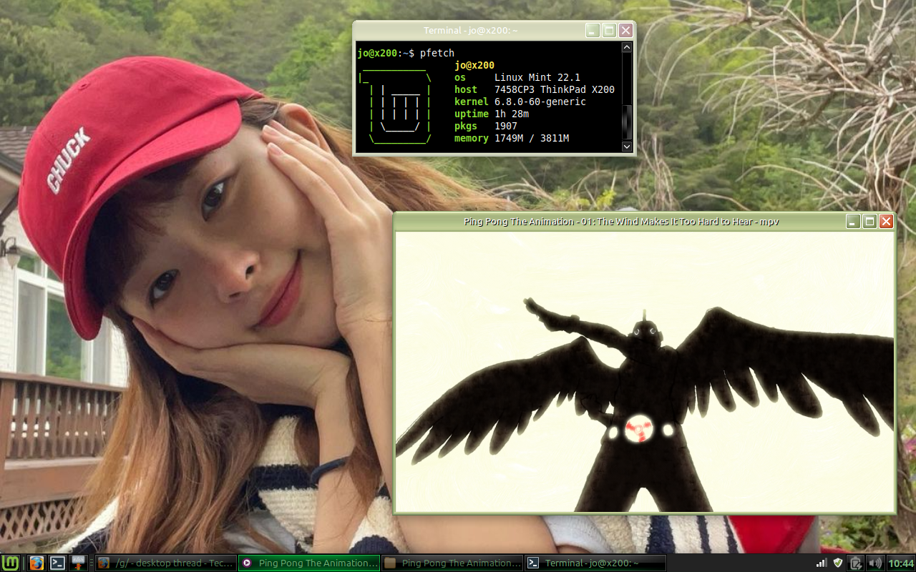Open the volume control tray icon

point(874,563)
